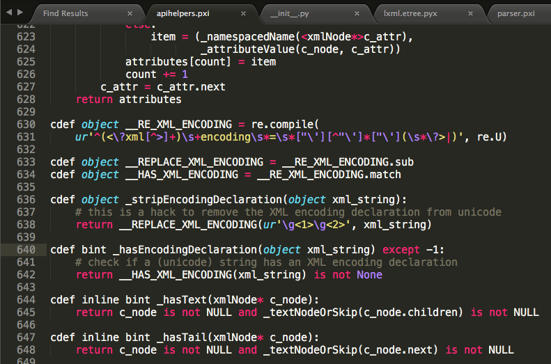
Task: Click __HAS_XML_ENCODING(xml_string) on line 642
Action: pos(212,275)
